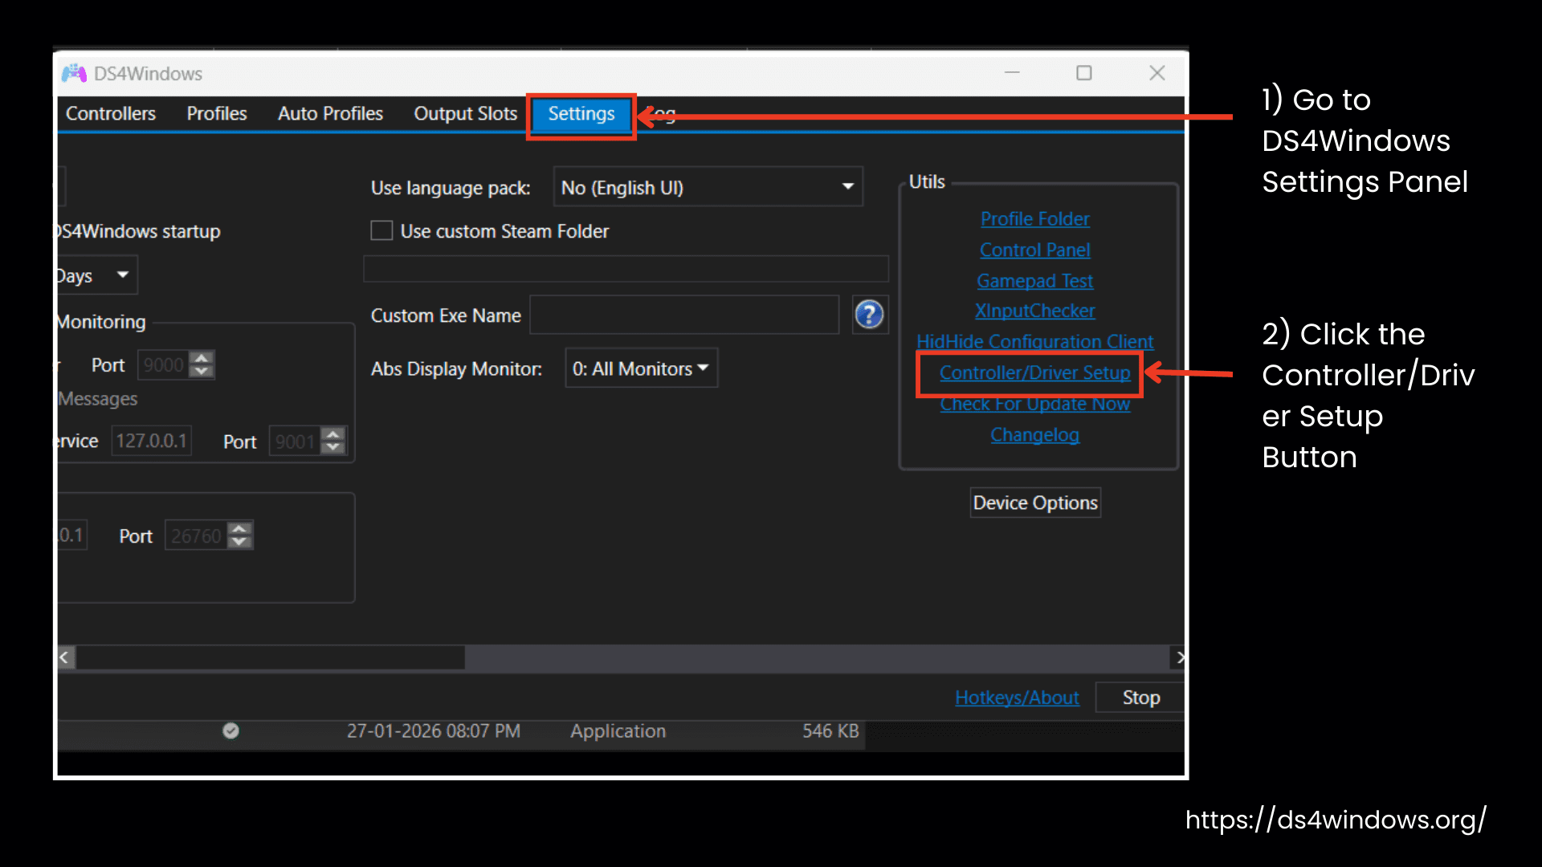View the Changelog link
Image resolution: width=1542 pixels, height=867 pixels.
(1034, 434)
